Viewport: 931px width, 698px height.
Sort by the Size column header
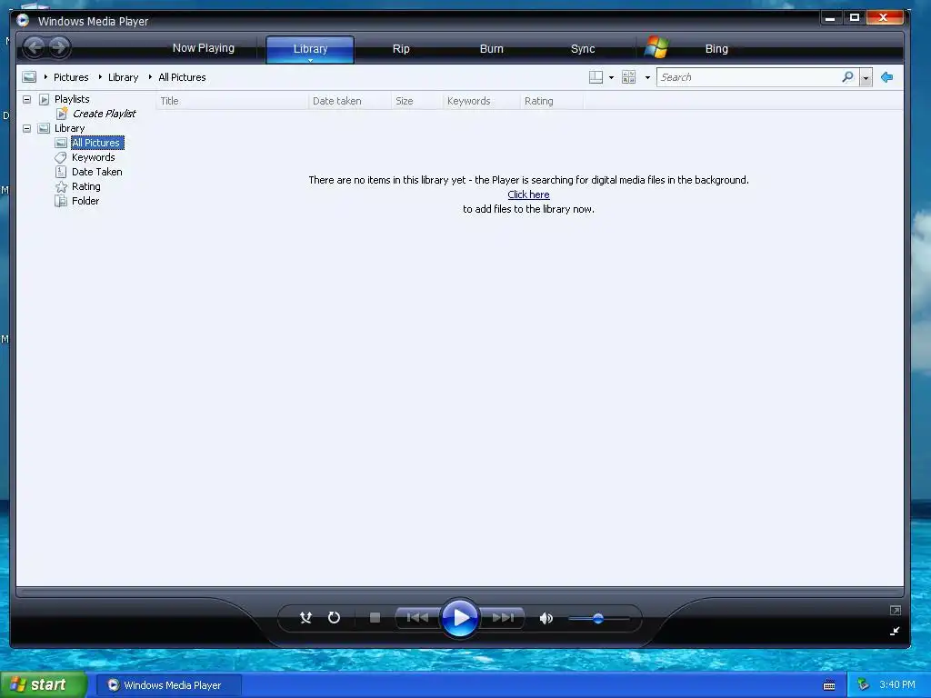coord(416,101)
